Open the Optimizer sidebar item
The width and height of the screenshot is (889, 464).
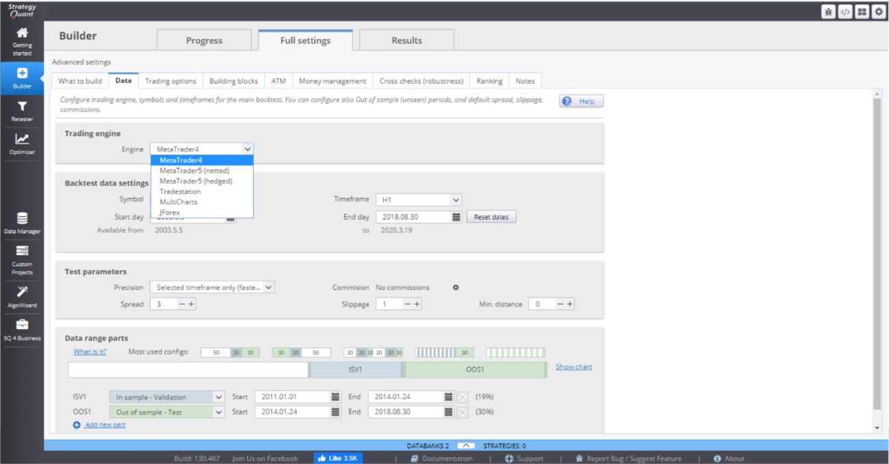tap(22, 144)
